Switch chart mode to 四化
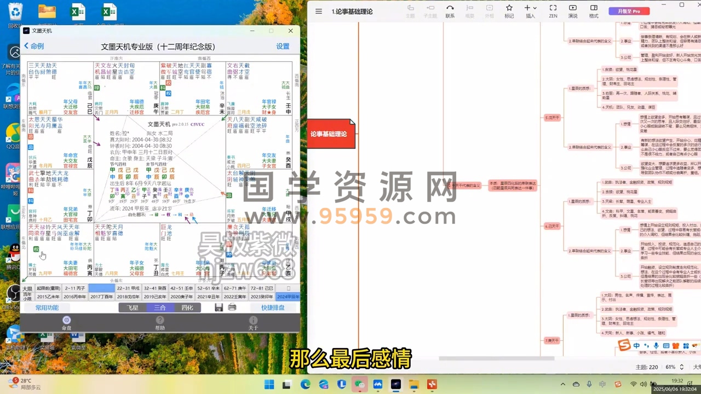 [x=187, y=308]
